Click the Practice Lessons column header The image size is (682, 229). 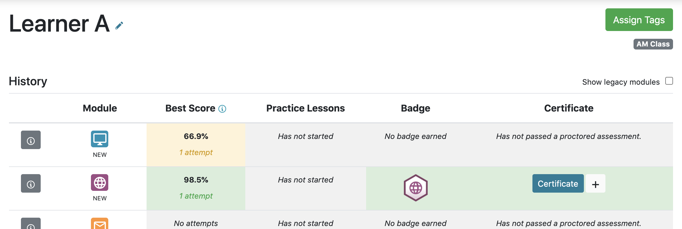tap(306, 108)
